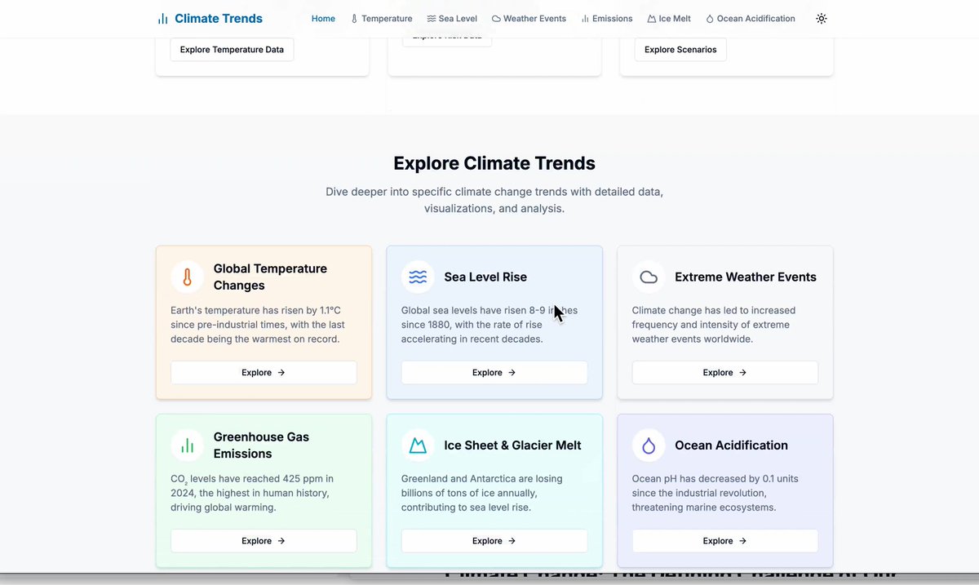Click the mountain icon on Ice Sheet card

pyautogui.click(x=418, y=445)
